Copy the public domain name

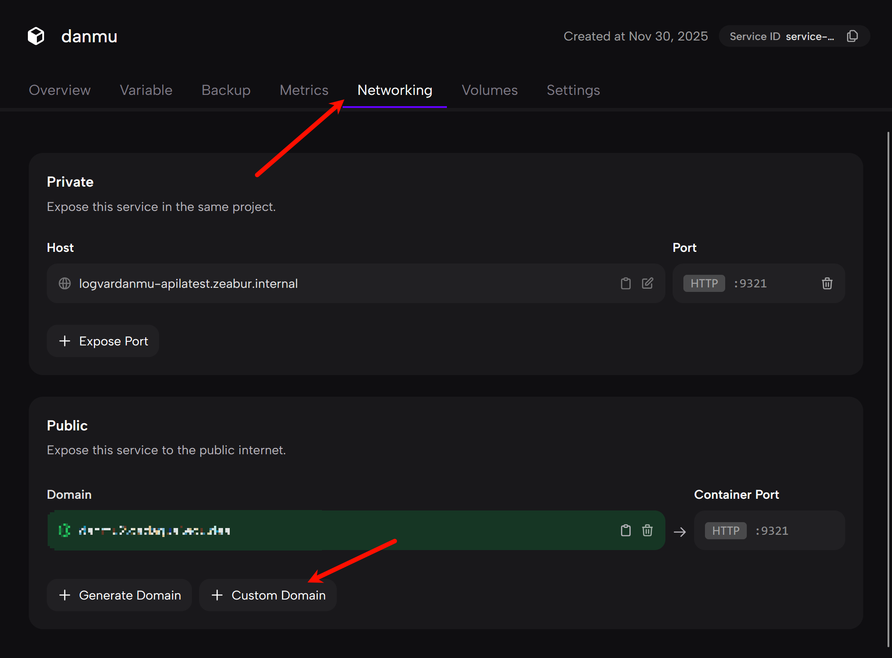pyautogui.click(x=625, y=530)
